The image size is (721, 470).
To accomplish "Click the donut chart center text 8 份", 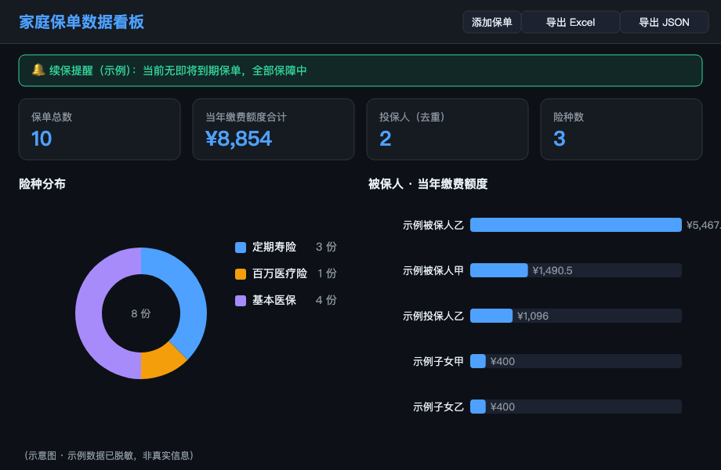I will coord(141,313).
